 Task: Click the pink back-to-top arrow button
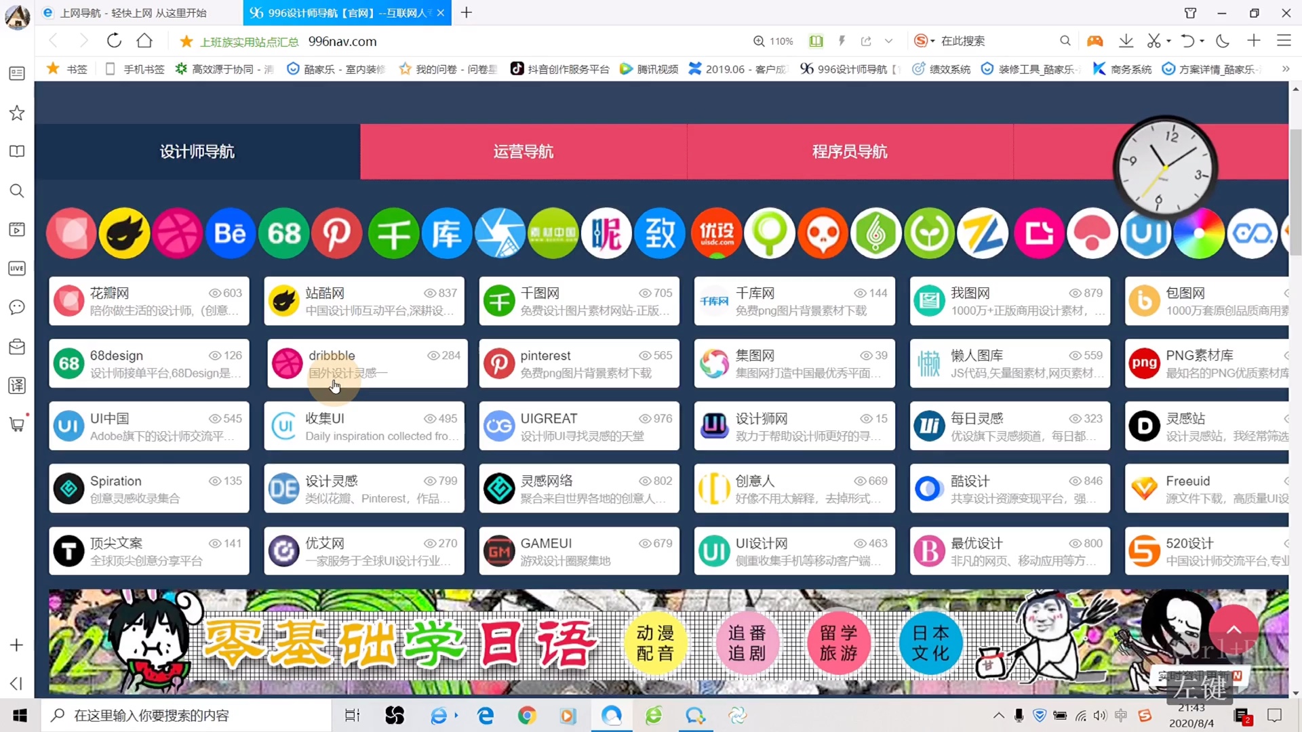[x=1234, y=630]
